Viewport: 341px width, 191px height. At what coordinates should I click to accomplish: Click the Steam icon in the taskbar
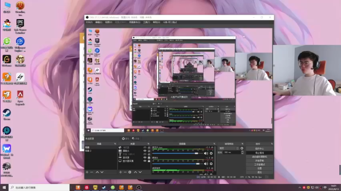click(104, 187)
